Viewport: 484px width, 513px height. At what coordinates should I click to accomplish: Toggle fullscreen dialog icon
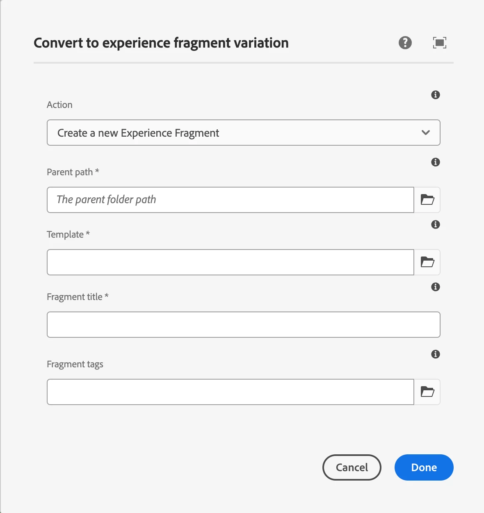click(x=439, y=43)
